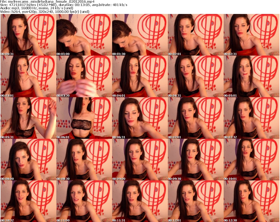Click the header line starting with 'Size: 47211817 bytes'
Screen dimensions: 280x222
click(64, 5)
